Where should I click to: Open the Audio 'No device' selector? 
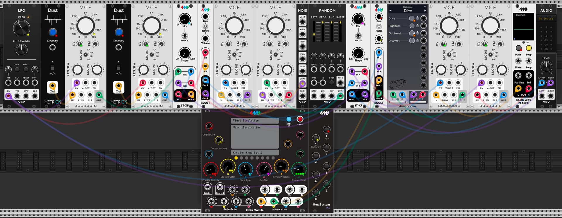(546, 19)
